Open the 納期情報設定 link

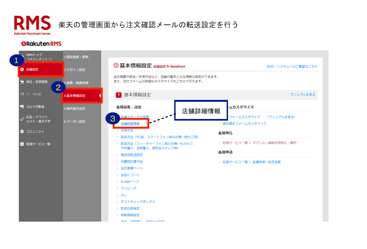point(130,215)
